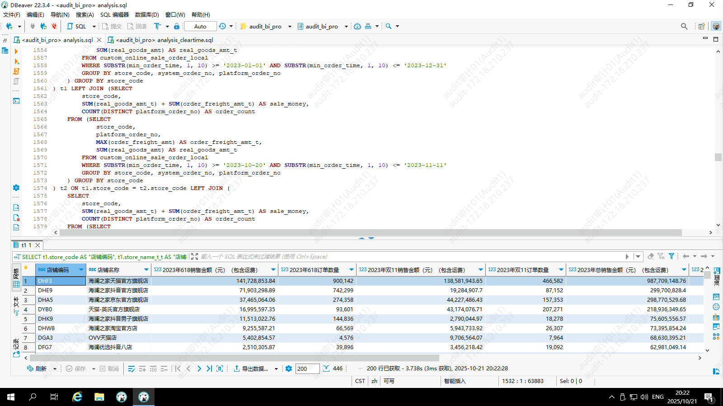Toggle the 面板 side panel
Image resolution: width=723 pixels, height=406 pixels.
[717, 276]
